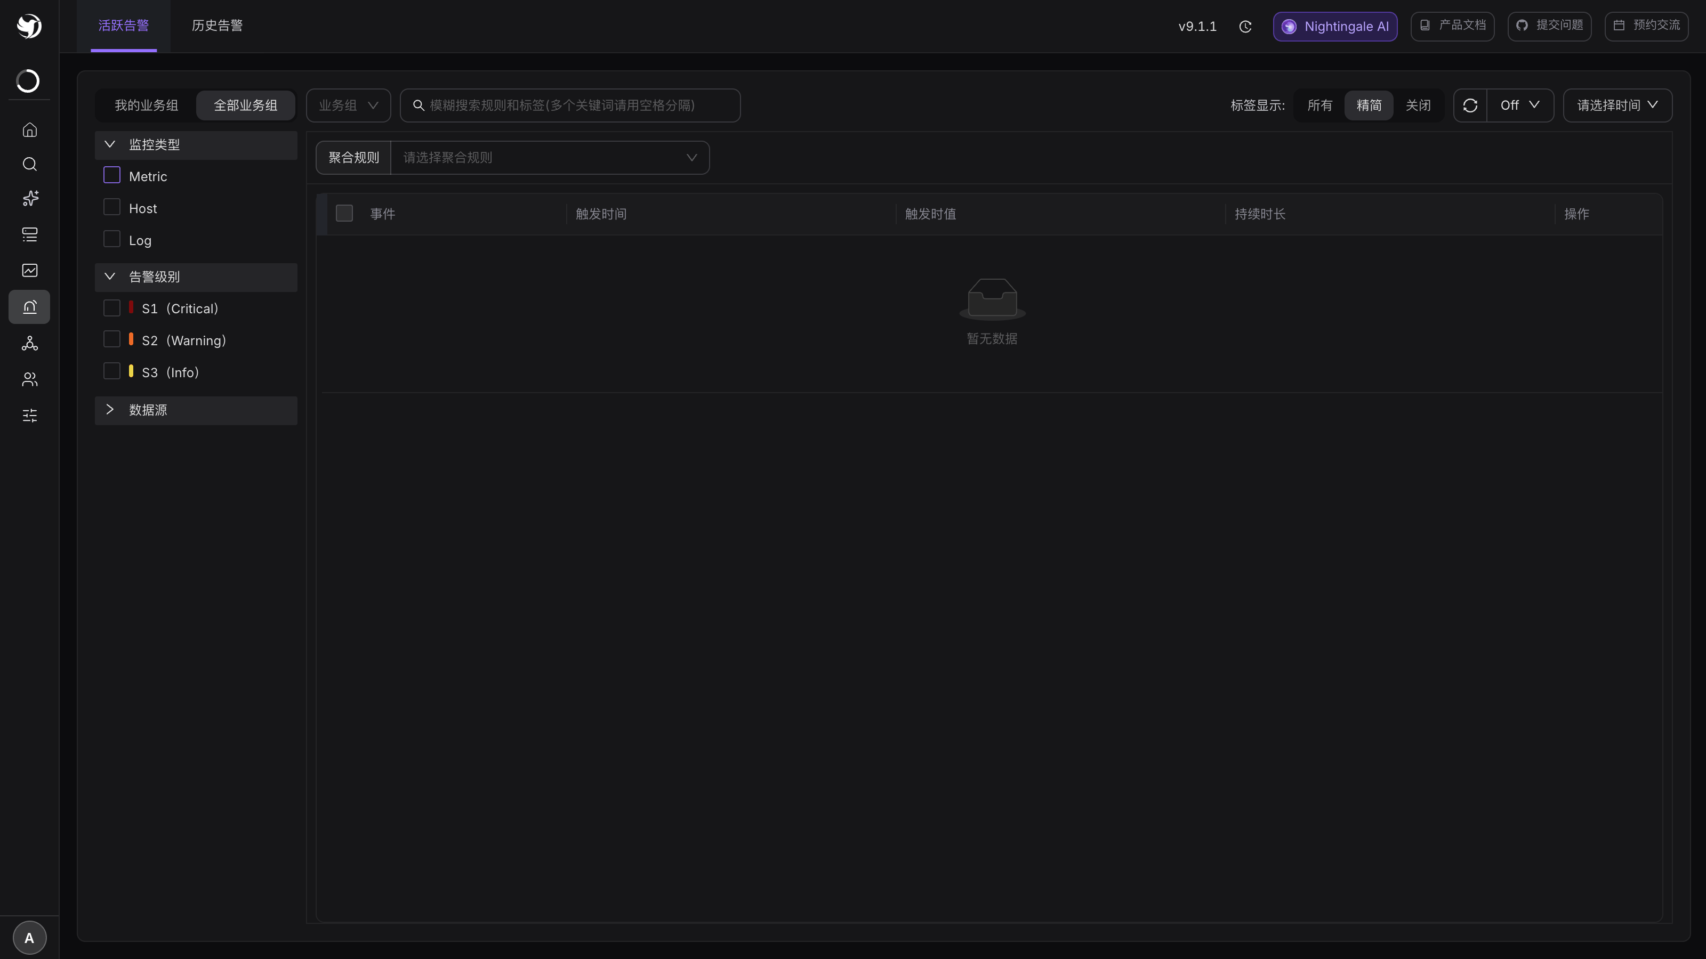Tick the Metric checkbox
The height and width of the screenshot is (959, 1706).
point(112,175)
